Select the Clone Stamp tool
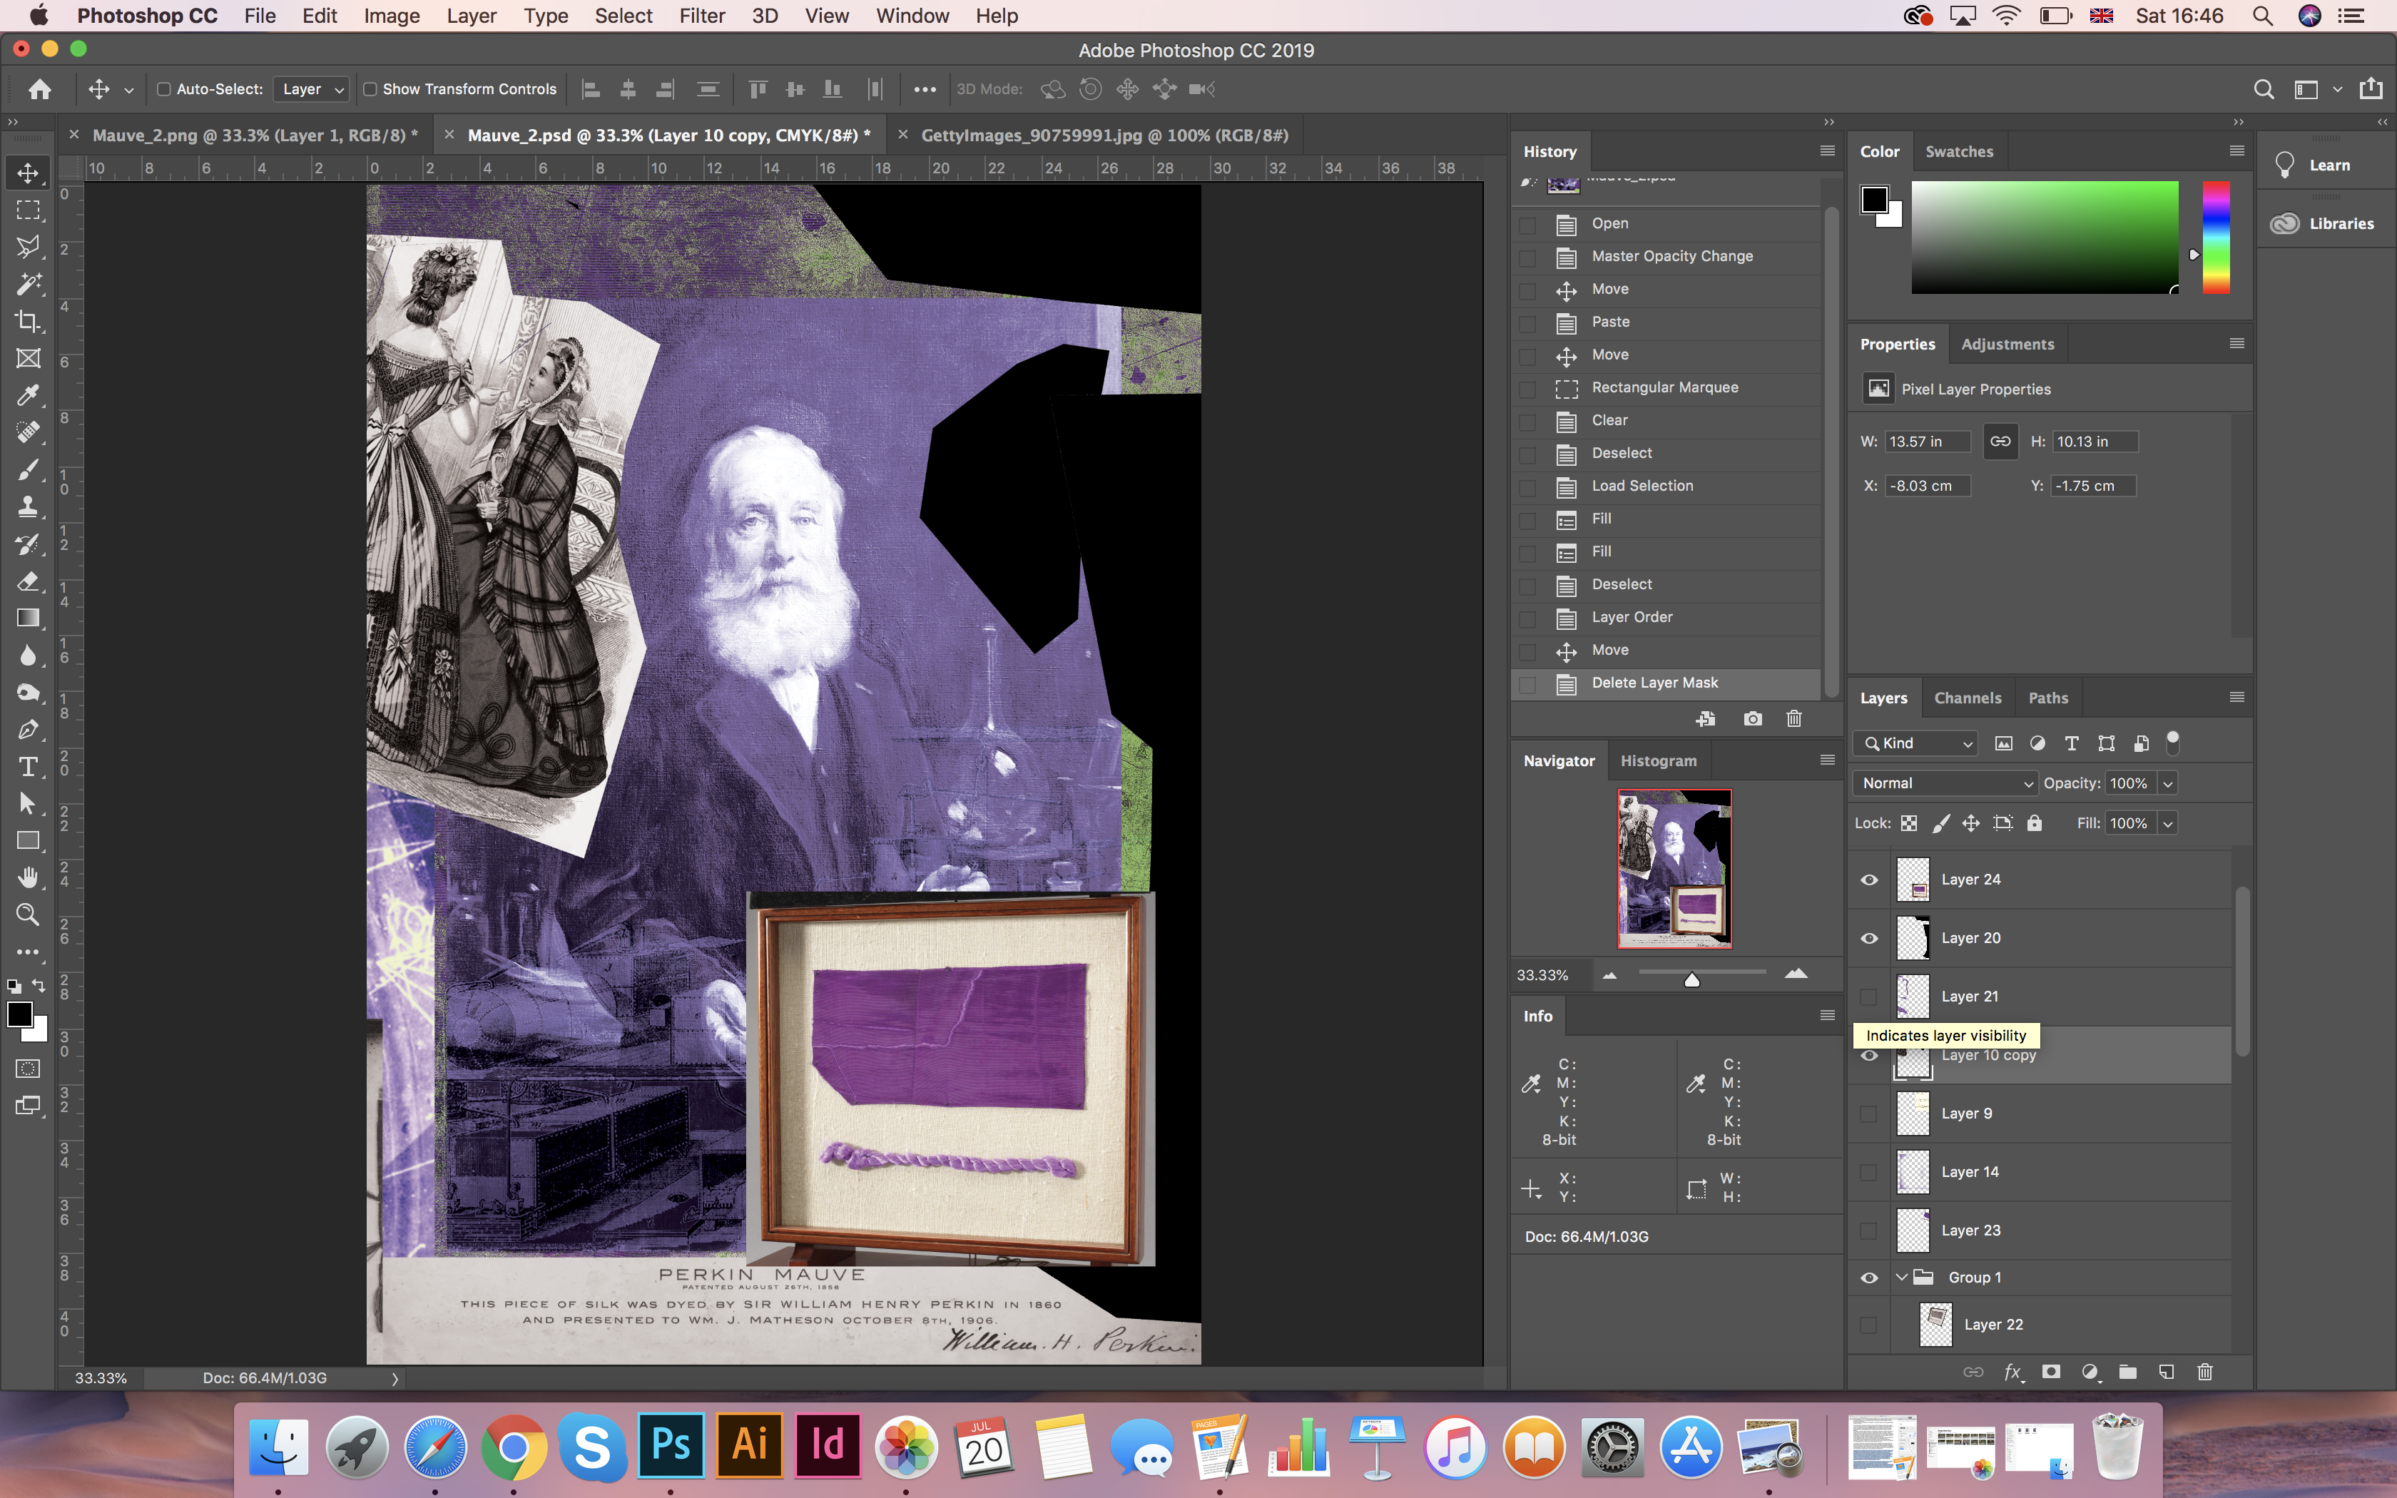 coord(28,506)
